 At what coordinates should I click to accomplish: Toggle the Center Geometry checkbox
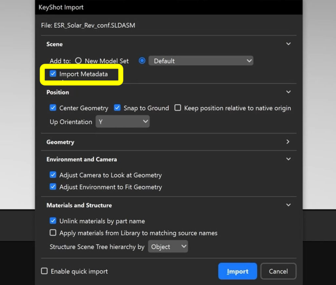pos(53,108)
